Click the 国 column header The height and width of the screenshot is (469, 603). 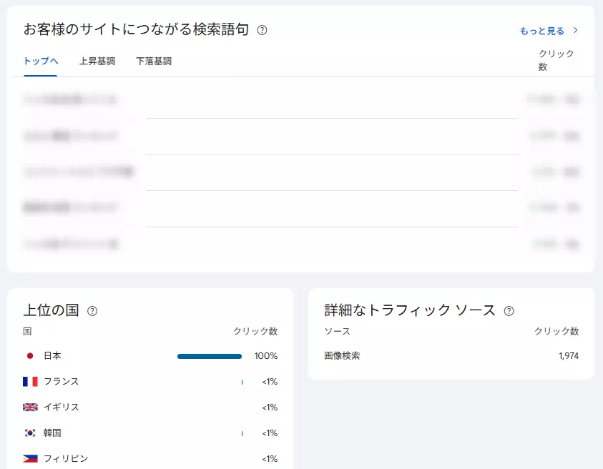[27, 332]
